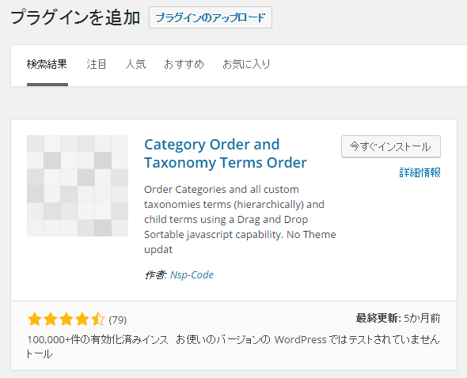Click the プラグインのアップロード button
The width and height of the screenshot is (467, 378).
point(211,17)
